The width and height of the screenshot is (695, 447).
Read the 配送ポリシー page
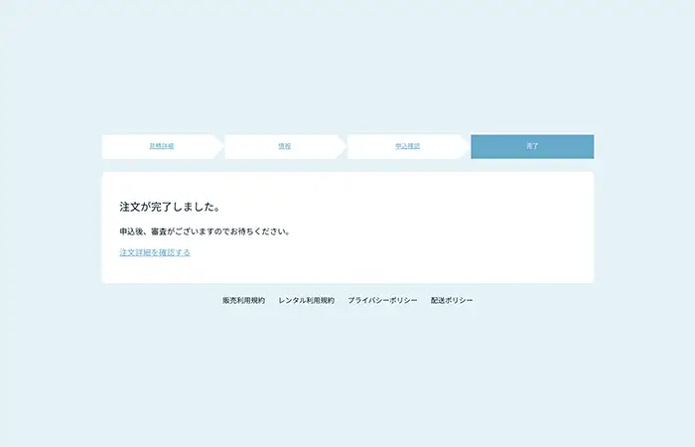click(x=452, y=300)
